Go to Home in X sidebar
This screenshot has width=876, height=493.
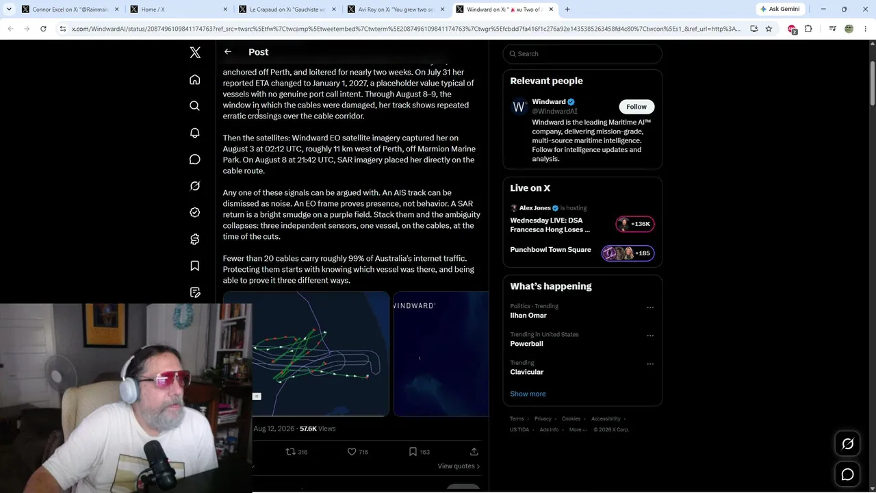[195, 80]
